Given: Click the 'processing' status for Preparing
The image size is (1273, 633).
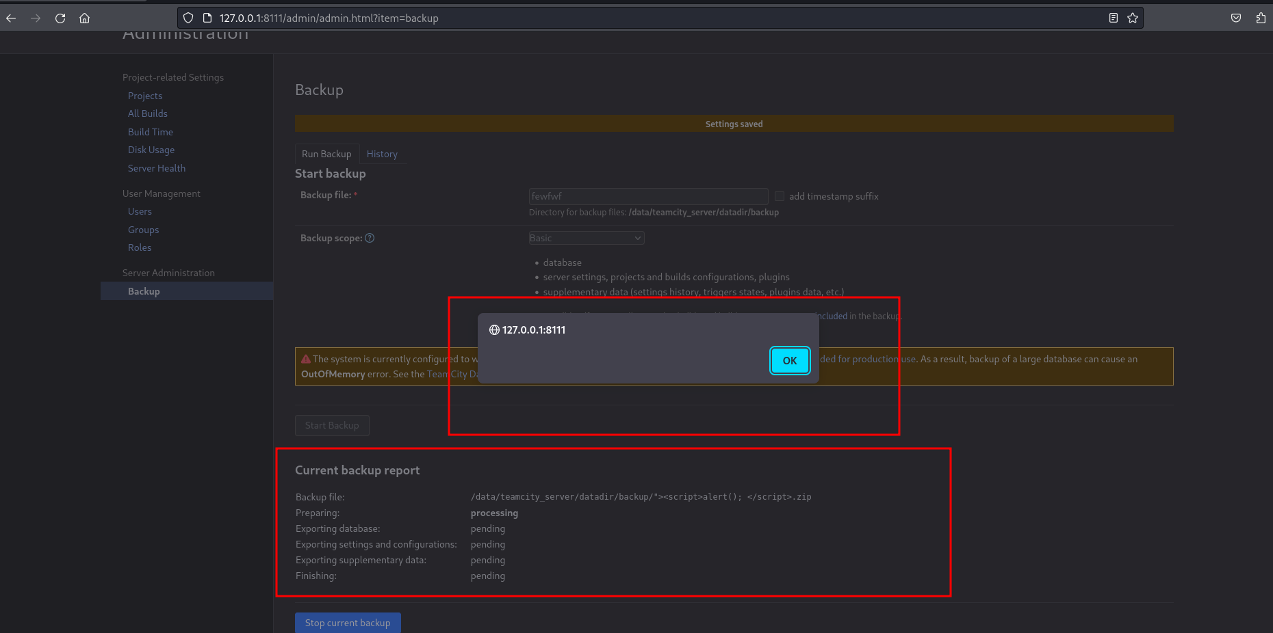Looking at the screenshot, I should tap(494, 513).
